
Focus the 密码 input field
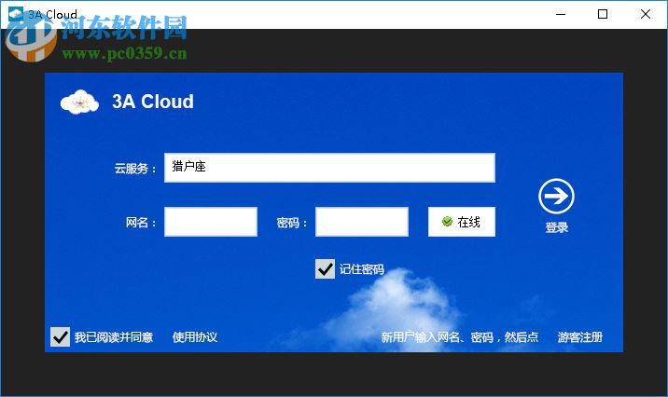(362, 222)
